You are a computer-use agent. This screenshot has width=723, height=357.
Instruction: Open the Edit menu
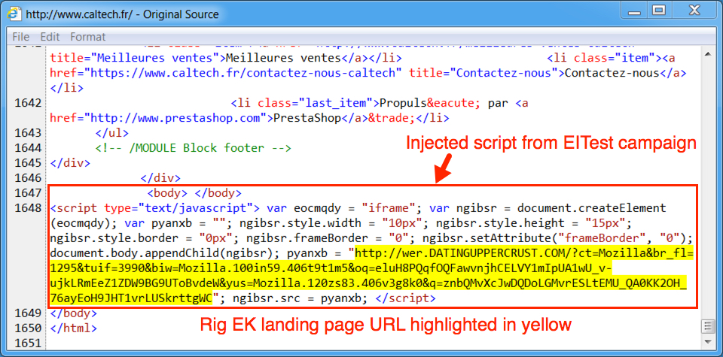(x=50, y=37)
